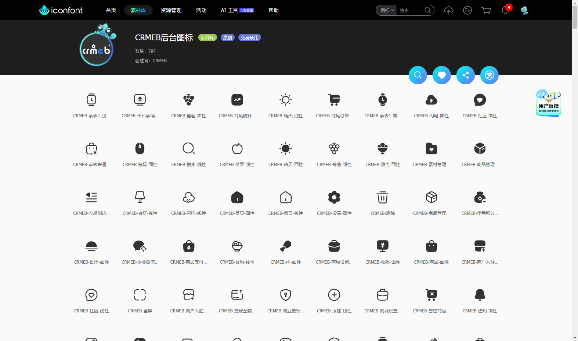578x341 pixels.
Task: Share the CRMEB icon library
Action: pyautogui.click(x=466, y=75)
